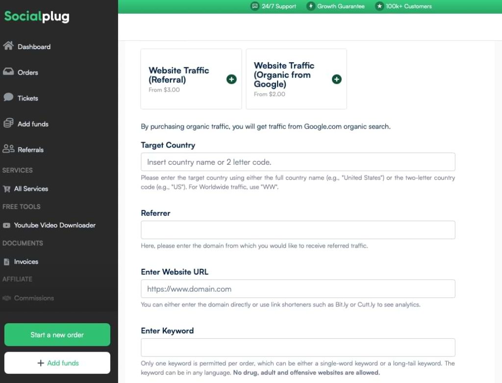
Task: Click the Commissions icon in the sidebar
Action: pos(9,298)
